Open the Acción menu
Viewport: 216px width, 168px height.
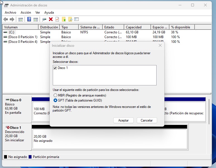26,13
